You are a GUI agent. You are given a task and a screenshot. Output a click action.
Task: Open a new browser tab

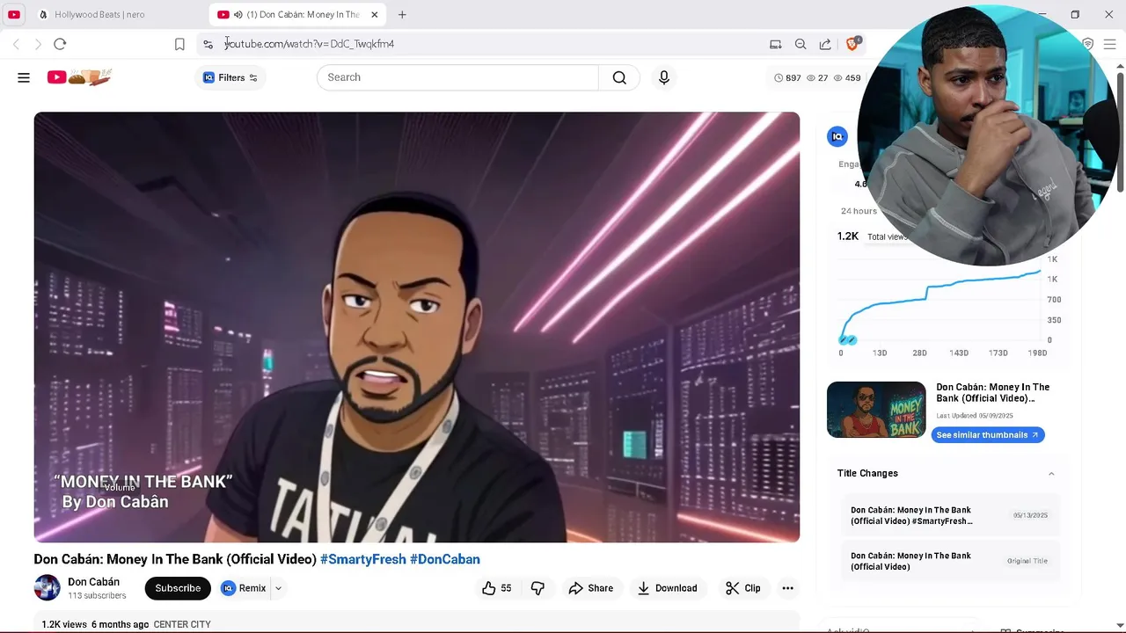(402, 14)
